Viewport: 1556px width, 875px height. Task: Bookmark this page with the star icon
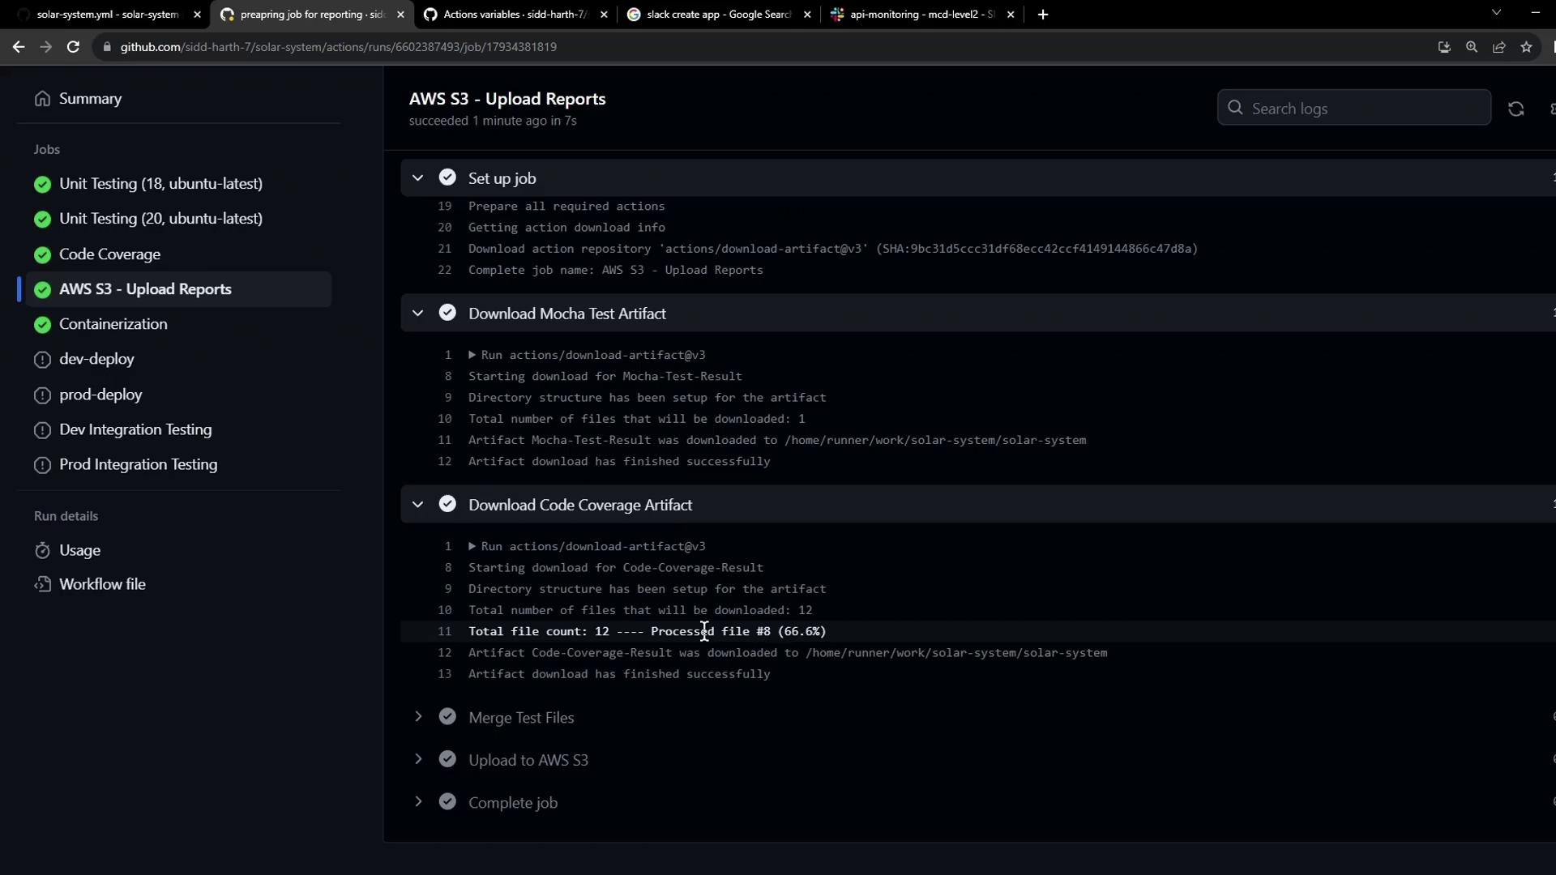point(1526,47)
